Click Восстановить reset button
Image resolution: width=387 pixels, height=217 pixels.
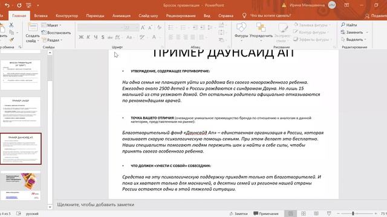click(56, 33)
